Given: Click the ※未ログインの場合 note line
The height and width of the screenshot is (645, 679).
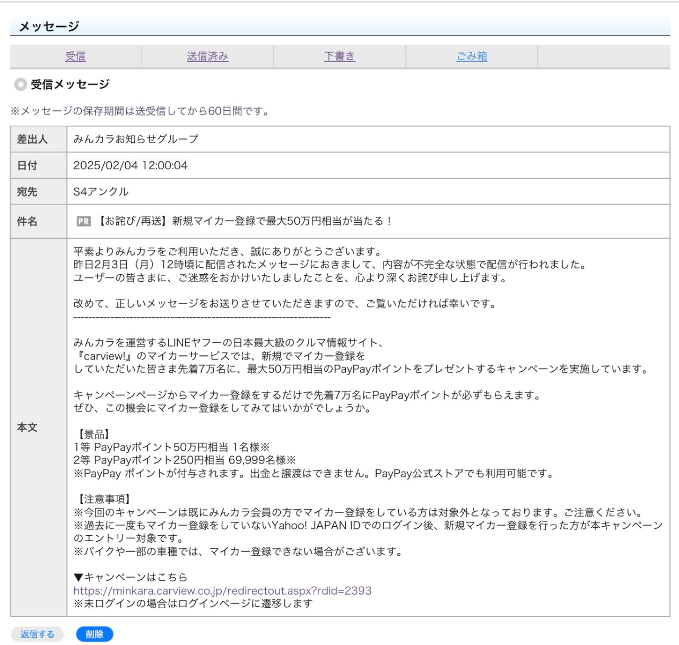Looking at the screenshot, I should 193,604.
